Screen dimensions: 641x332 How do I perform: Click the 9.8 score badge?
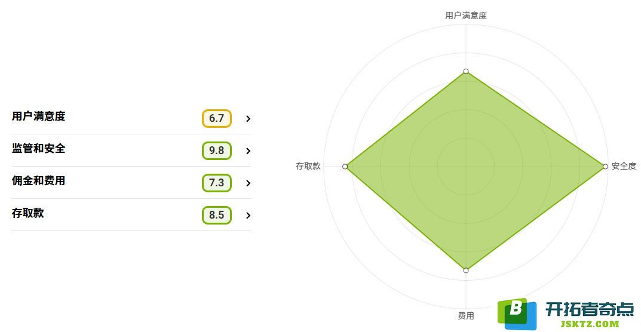[x=217, y=151]
